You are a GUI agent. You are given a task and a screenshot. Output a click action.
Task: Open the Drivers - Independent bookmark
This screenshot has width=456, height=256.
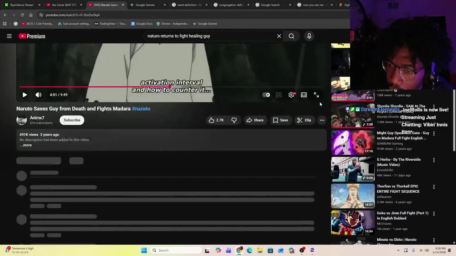[172, 24]
